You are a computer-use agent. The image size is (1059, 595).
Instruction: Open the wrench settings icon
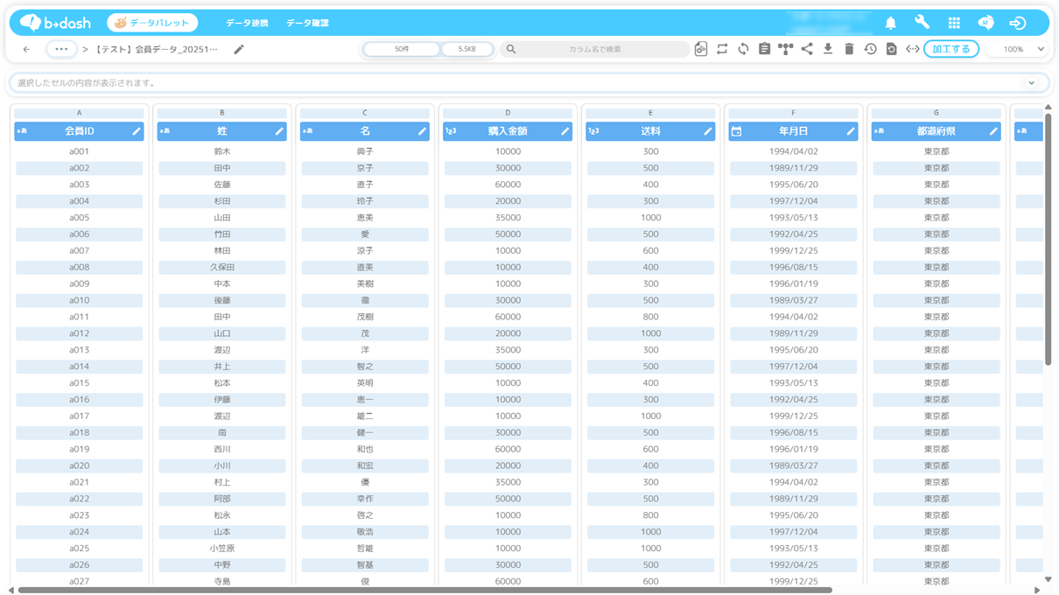click(922, 23)
